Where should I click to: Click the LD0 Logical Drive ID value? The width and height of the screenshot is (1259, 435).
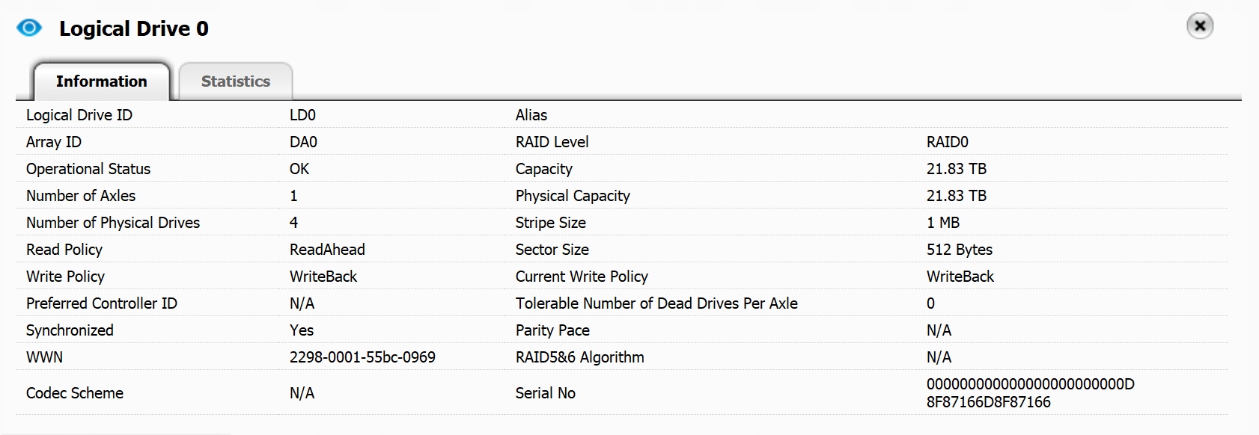pyautogui.click(x=302, y=115)
